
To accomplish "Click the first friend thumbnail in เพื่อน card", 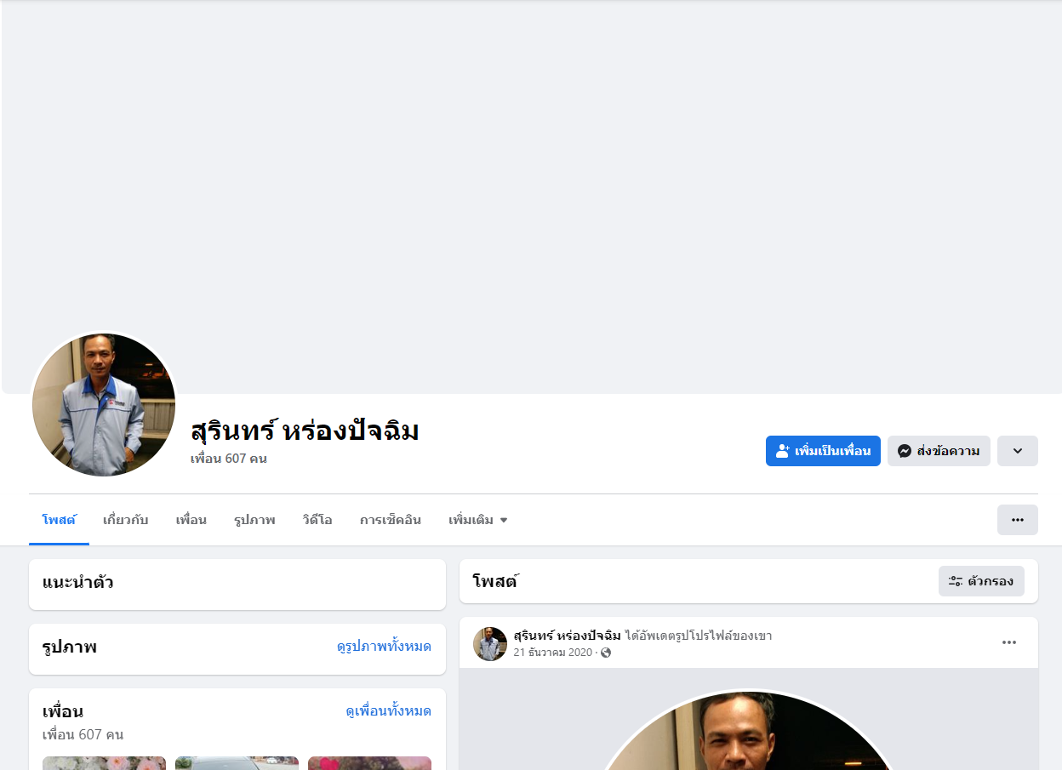I will pos(104,763).
